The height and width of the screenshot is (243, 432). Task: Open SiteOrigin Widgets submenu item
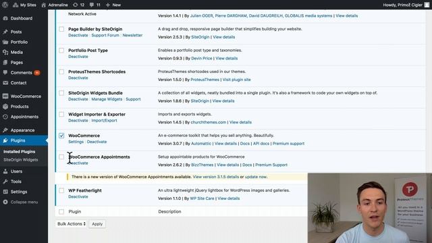click(x=21, y=160)
